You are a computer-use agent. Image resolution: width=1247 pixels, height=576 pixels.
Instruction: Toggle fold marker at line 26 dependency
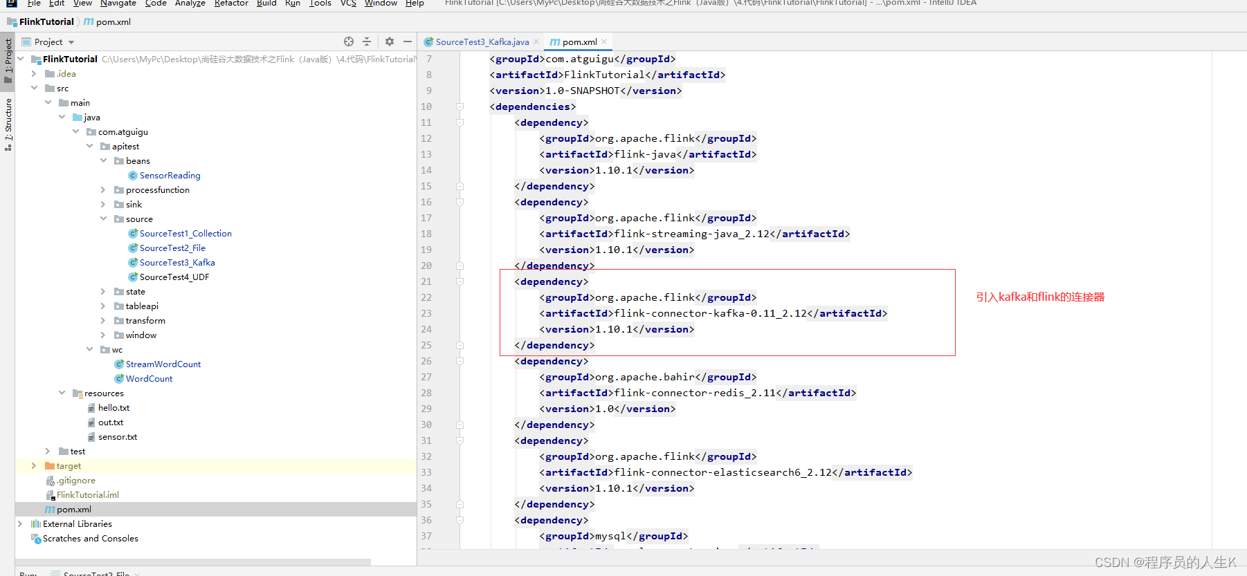point(459,361)
